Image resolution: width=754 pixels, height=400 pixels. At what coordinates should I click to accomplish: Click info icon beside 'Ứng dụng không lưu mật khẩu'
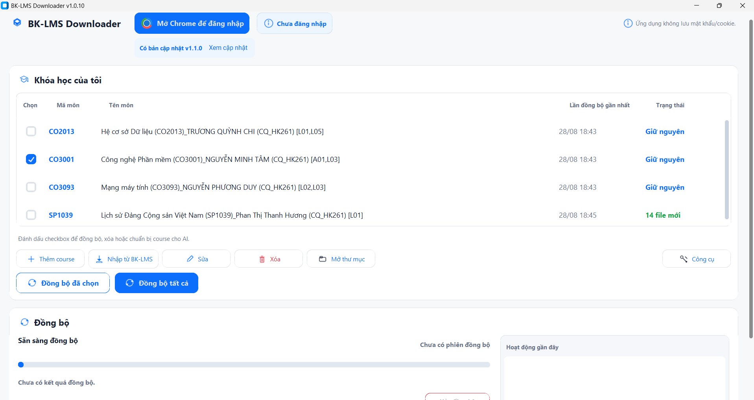point(628,23)
